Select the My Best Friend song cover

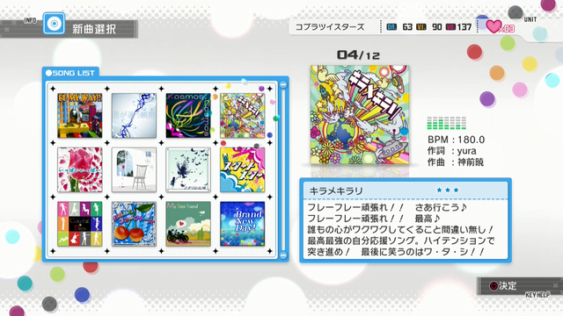pos(188,224)
